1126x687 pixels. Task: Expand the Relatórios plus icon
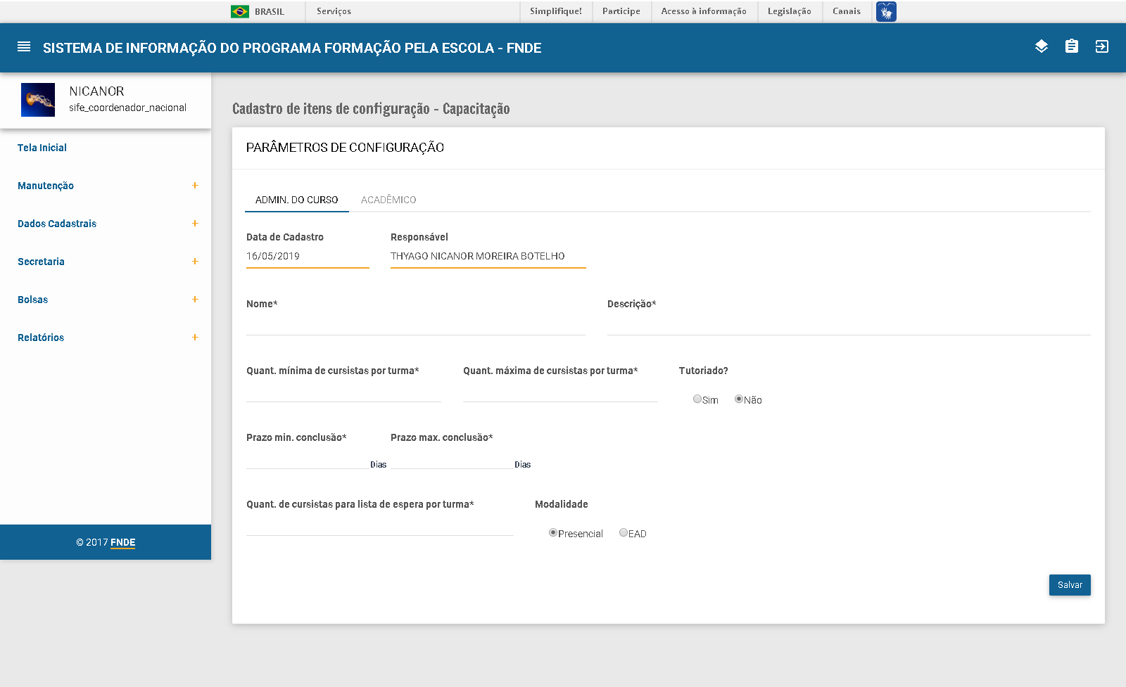[195, 338]
